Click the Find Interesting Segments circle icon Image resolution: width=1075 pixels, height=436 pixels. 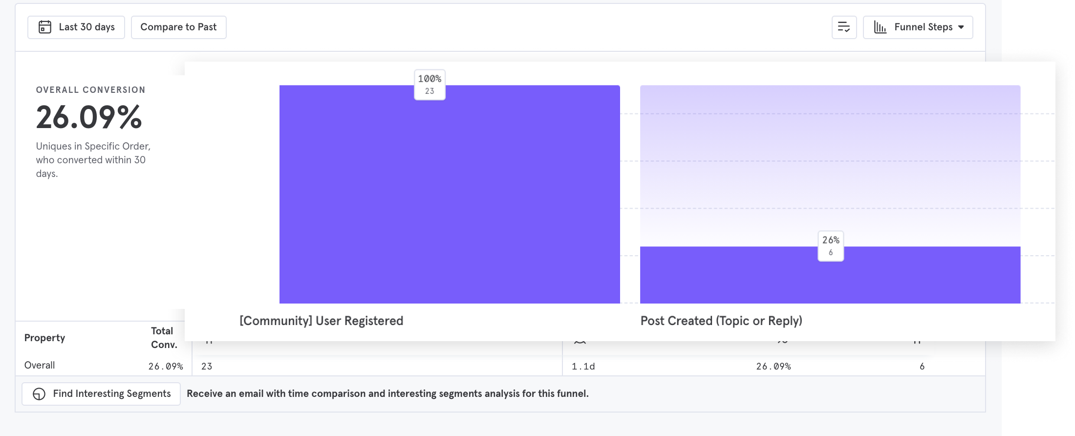[39, 394]
